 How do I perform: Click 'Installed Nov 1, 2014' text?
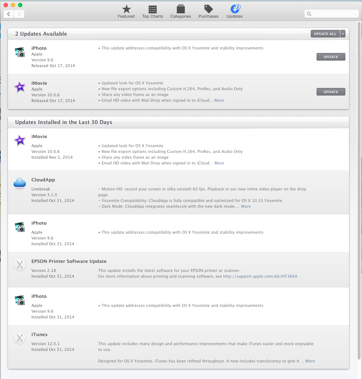52,157
